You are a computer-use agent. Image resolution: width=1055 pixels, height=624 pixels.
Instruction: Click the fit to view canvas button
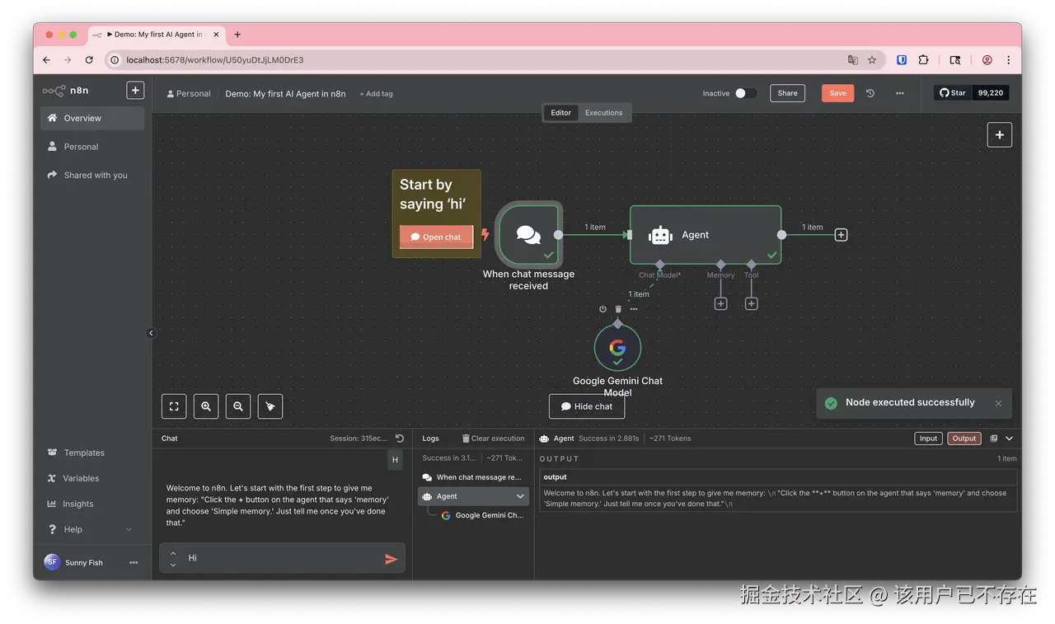pos(174,406)
